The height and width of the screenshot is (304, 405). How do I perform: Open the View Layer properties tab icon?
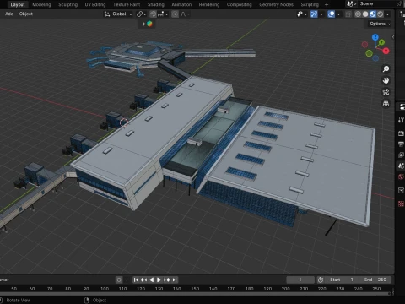[401, 155]
